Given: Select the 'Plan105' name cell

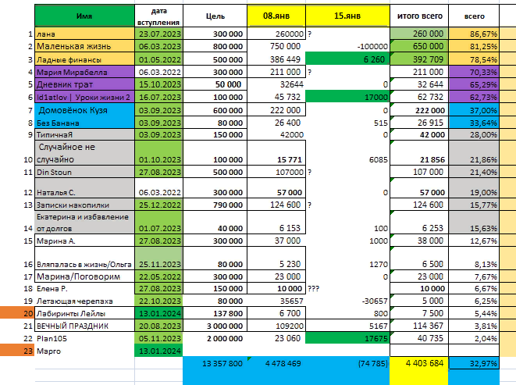Looking at the screenshot, I should 84,338.
